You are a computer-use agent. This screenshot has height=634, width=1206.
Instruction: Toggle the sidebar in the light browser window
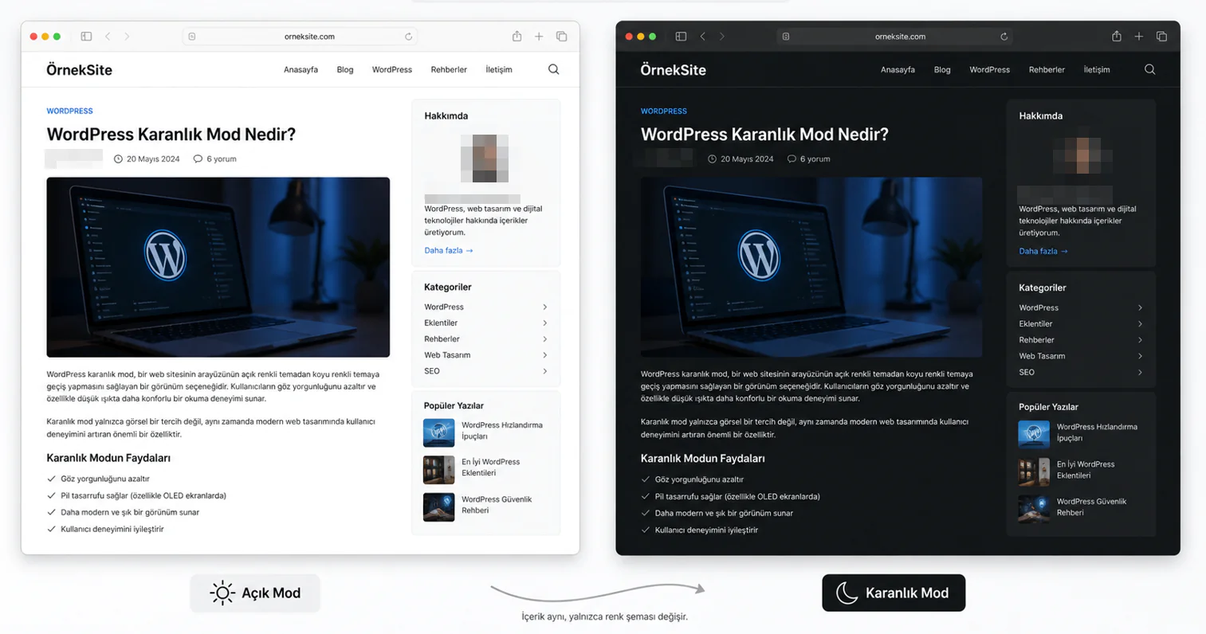point(86,37)
